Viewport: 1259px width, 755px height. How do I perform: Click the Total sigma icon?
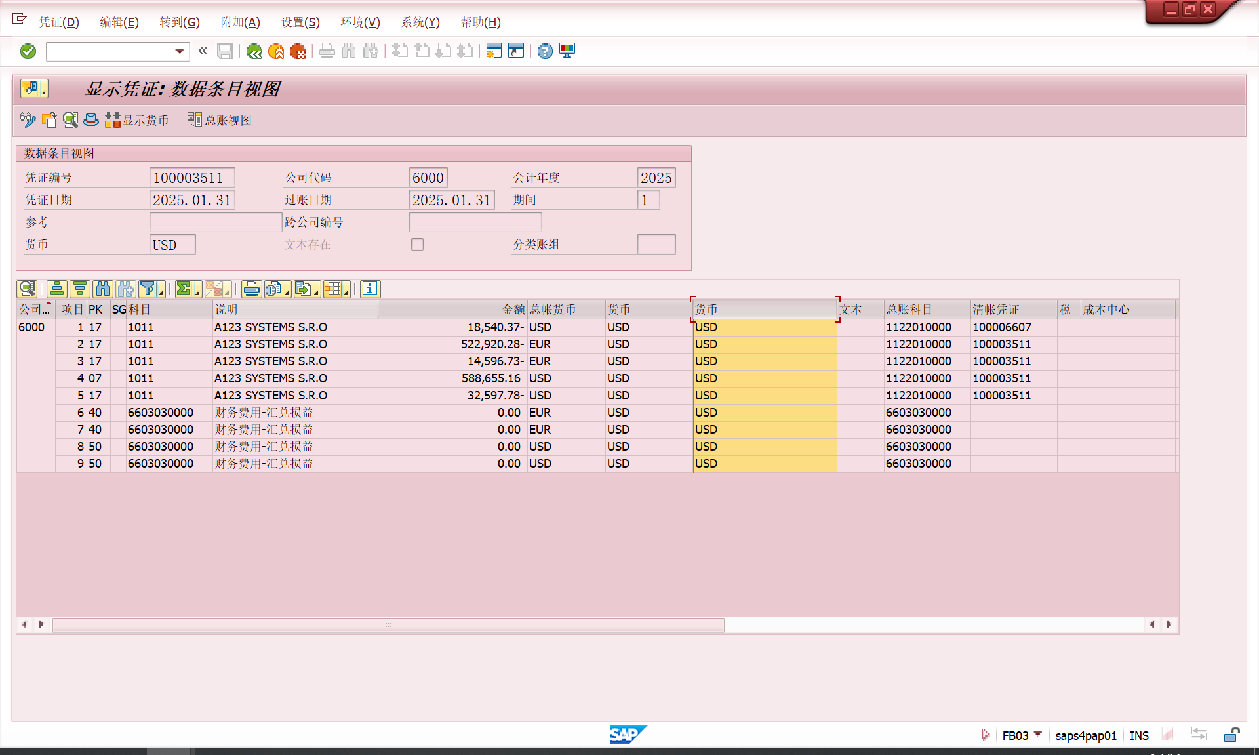pyautogui.click(x=184, y=289)
